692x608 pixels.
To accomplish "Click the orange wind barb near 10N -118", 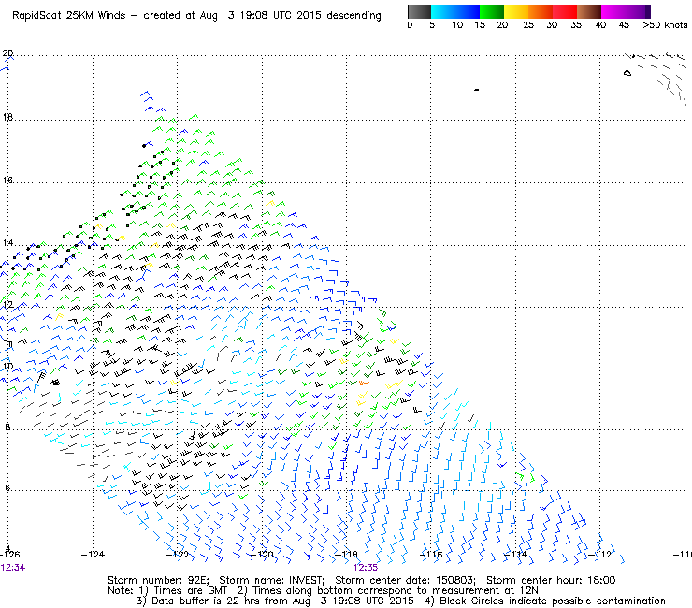I will pyautogui.click(x=363, y=383).
